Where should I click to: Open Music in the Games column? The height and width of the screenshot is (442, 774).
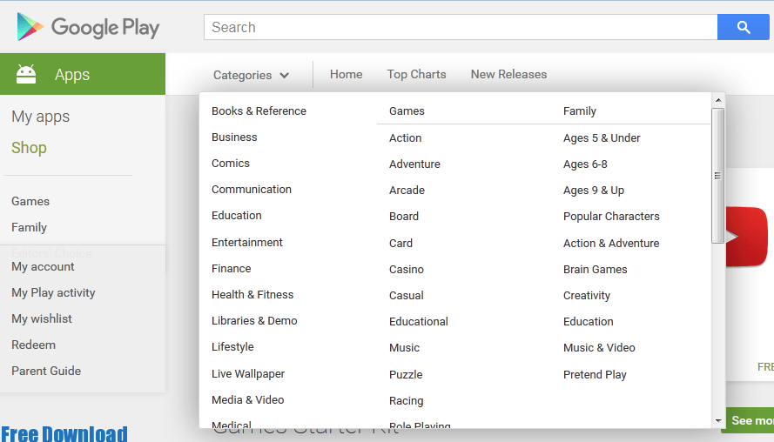click(404, 348)
